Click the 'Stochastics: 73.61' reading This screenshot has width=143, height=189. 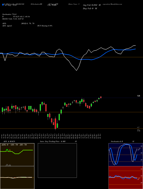[x=9, y=14]
